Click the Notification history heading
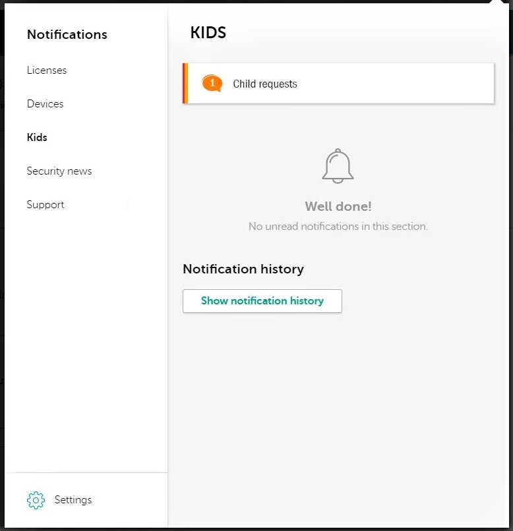This screenshot has height=531, width=513. pyautogui.click(x=243, y=269)
